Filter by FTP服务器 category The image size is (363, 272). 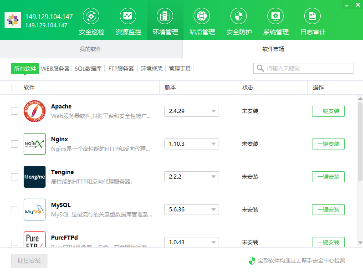121,68
